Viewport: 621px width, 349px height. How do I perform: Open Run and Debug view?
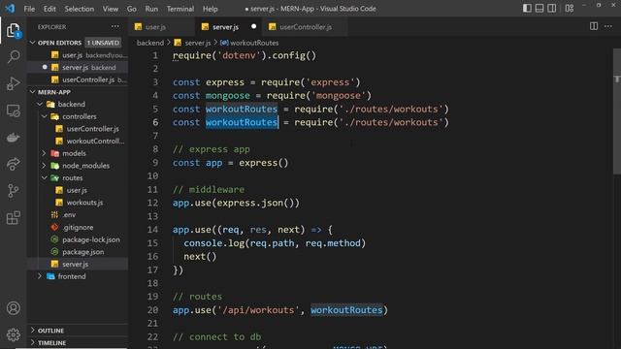click(x=13, y=83)
